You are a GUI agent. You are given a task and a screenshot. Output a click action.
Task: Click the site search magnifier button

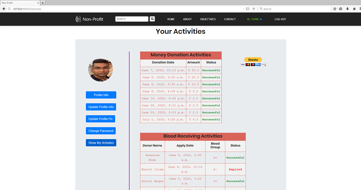point(152,19)
